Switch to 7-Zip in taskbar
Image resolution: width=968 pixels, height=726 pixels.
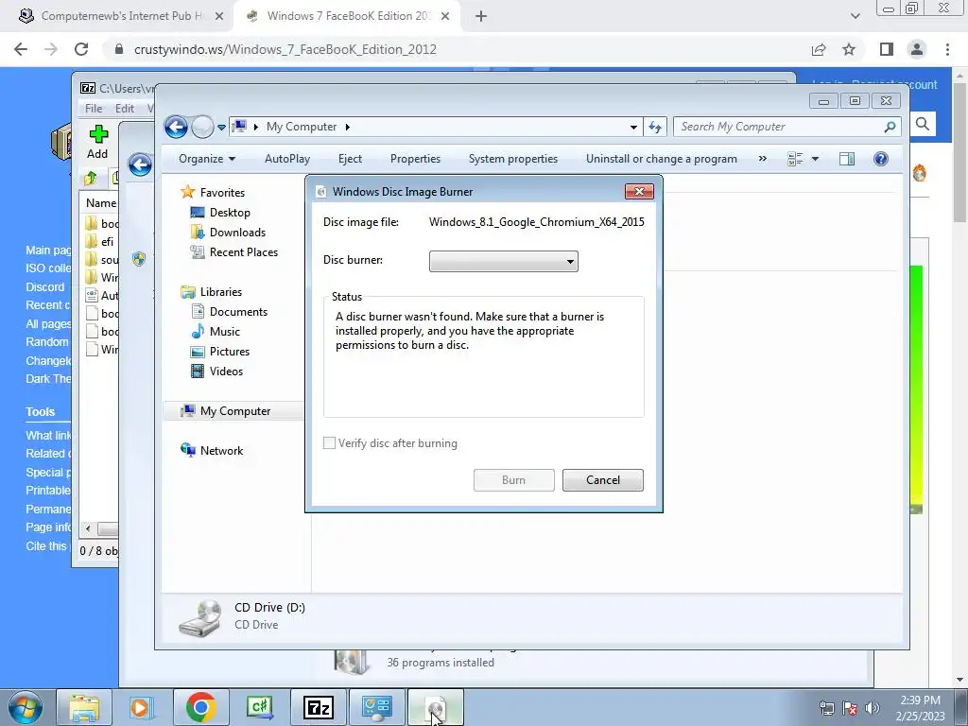coord(318,707)
